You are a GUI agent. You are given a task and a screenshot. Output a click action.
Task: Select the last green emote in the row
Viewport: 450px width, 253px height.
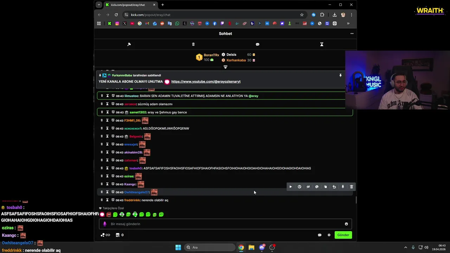tap(161, 214)
